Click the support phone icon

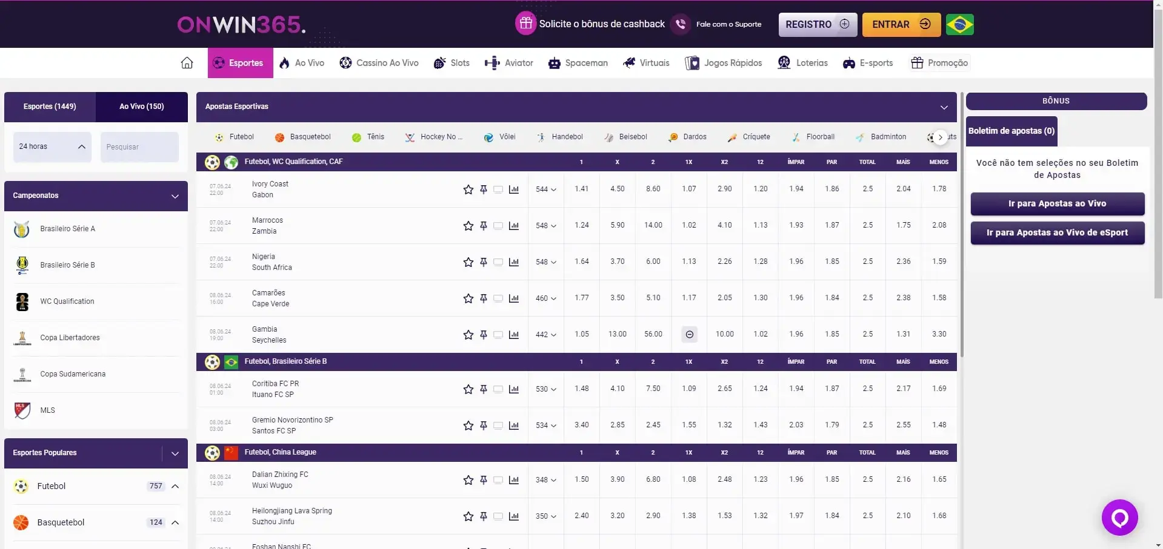pyautogui.click(x=681, y=25)
